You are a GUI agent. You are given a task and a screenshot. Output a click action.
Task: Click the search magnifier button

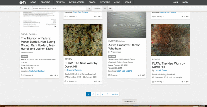pyautogui.click(x=89, y=8)
